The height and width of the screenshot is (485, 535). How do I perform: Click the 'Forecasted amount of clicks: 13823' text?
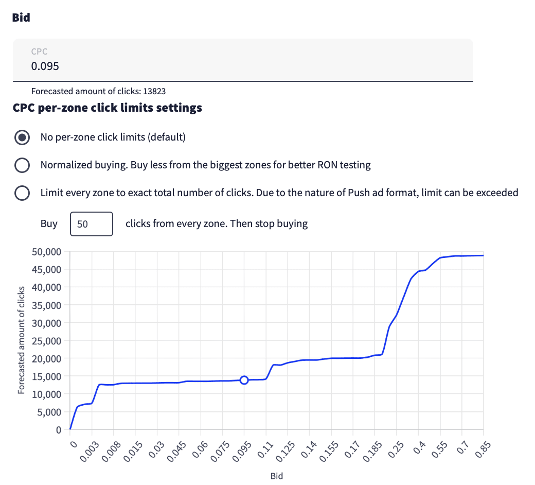(x=98, y=91)
